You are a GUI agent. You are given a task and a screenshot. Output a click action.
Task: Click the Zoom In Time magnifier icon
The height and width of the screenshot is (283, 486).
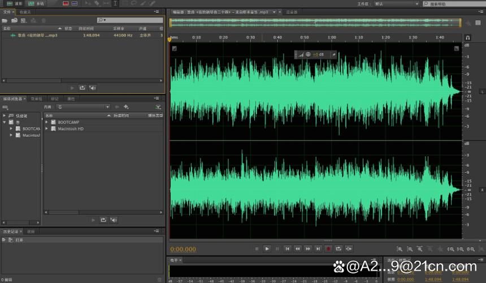pos(420,249)
